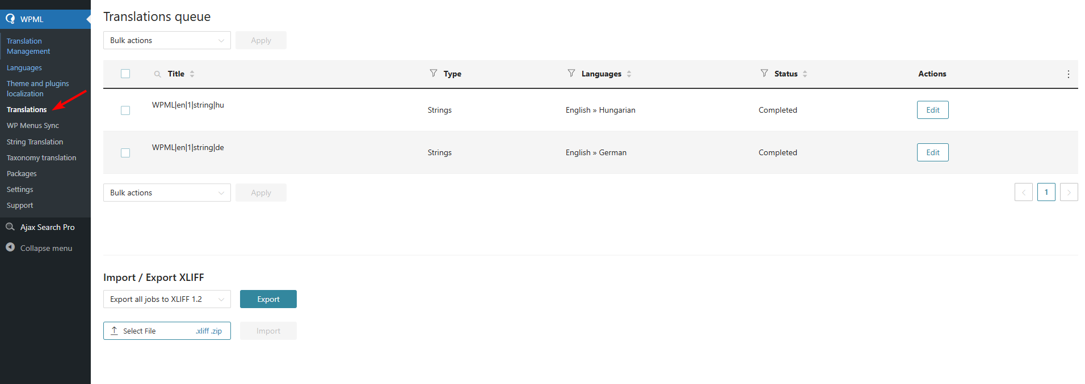Click the search icon beside Title column
The image size is (1085, 384).
[x=157, y=74]
